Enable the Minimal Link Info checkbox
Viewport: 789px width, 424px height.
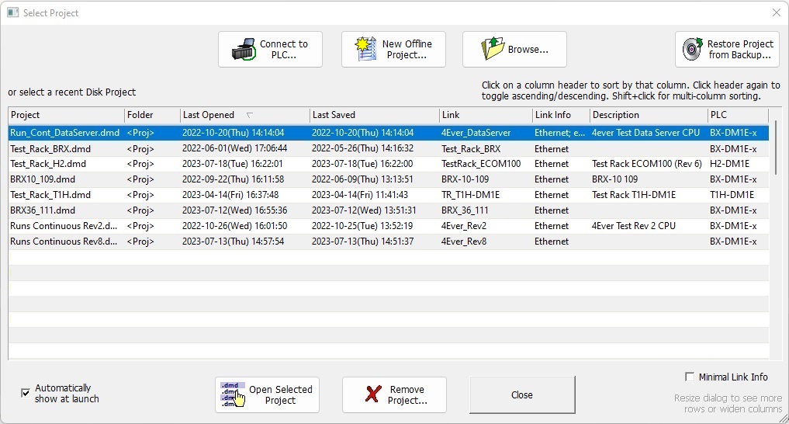point(690,377)
